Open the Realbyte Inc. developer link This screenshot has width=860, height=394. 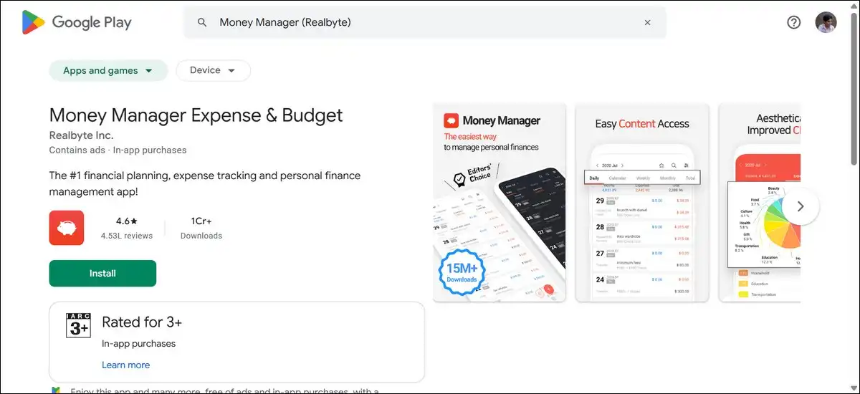point(81,135)
